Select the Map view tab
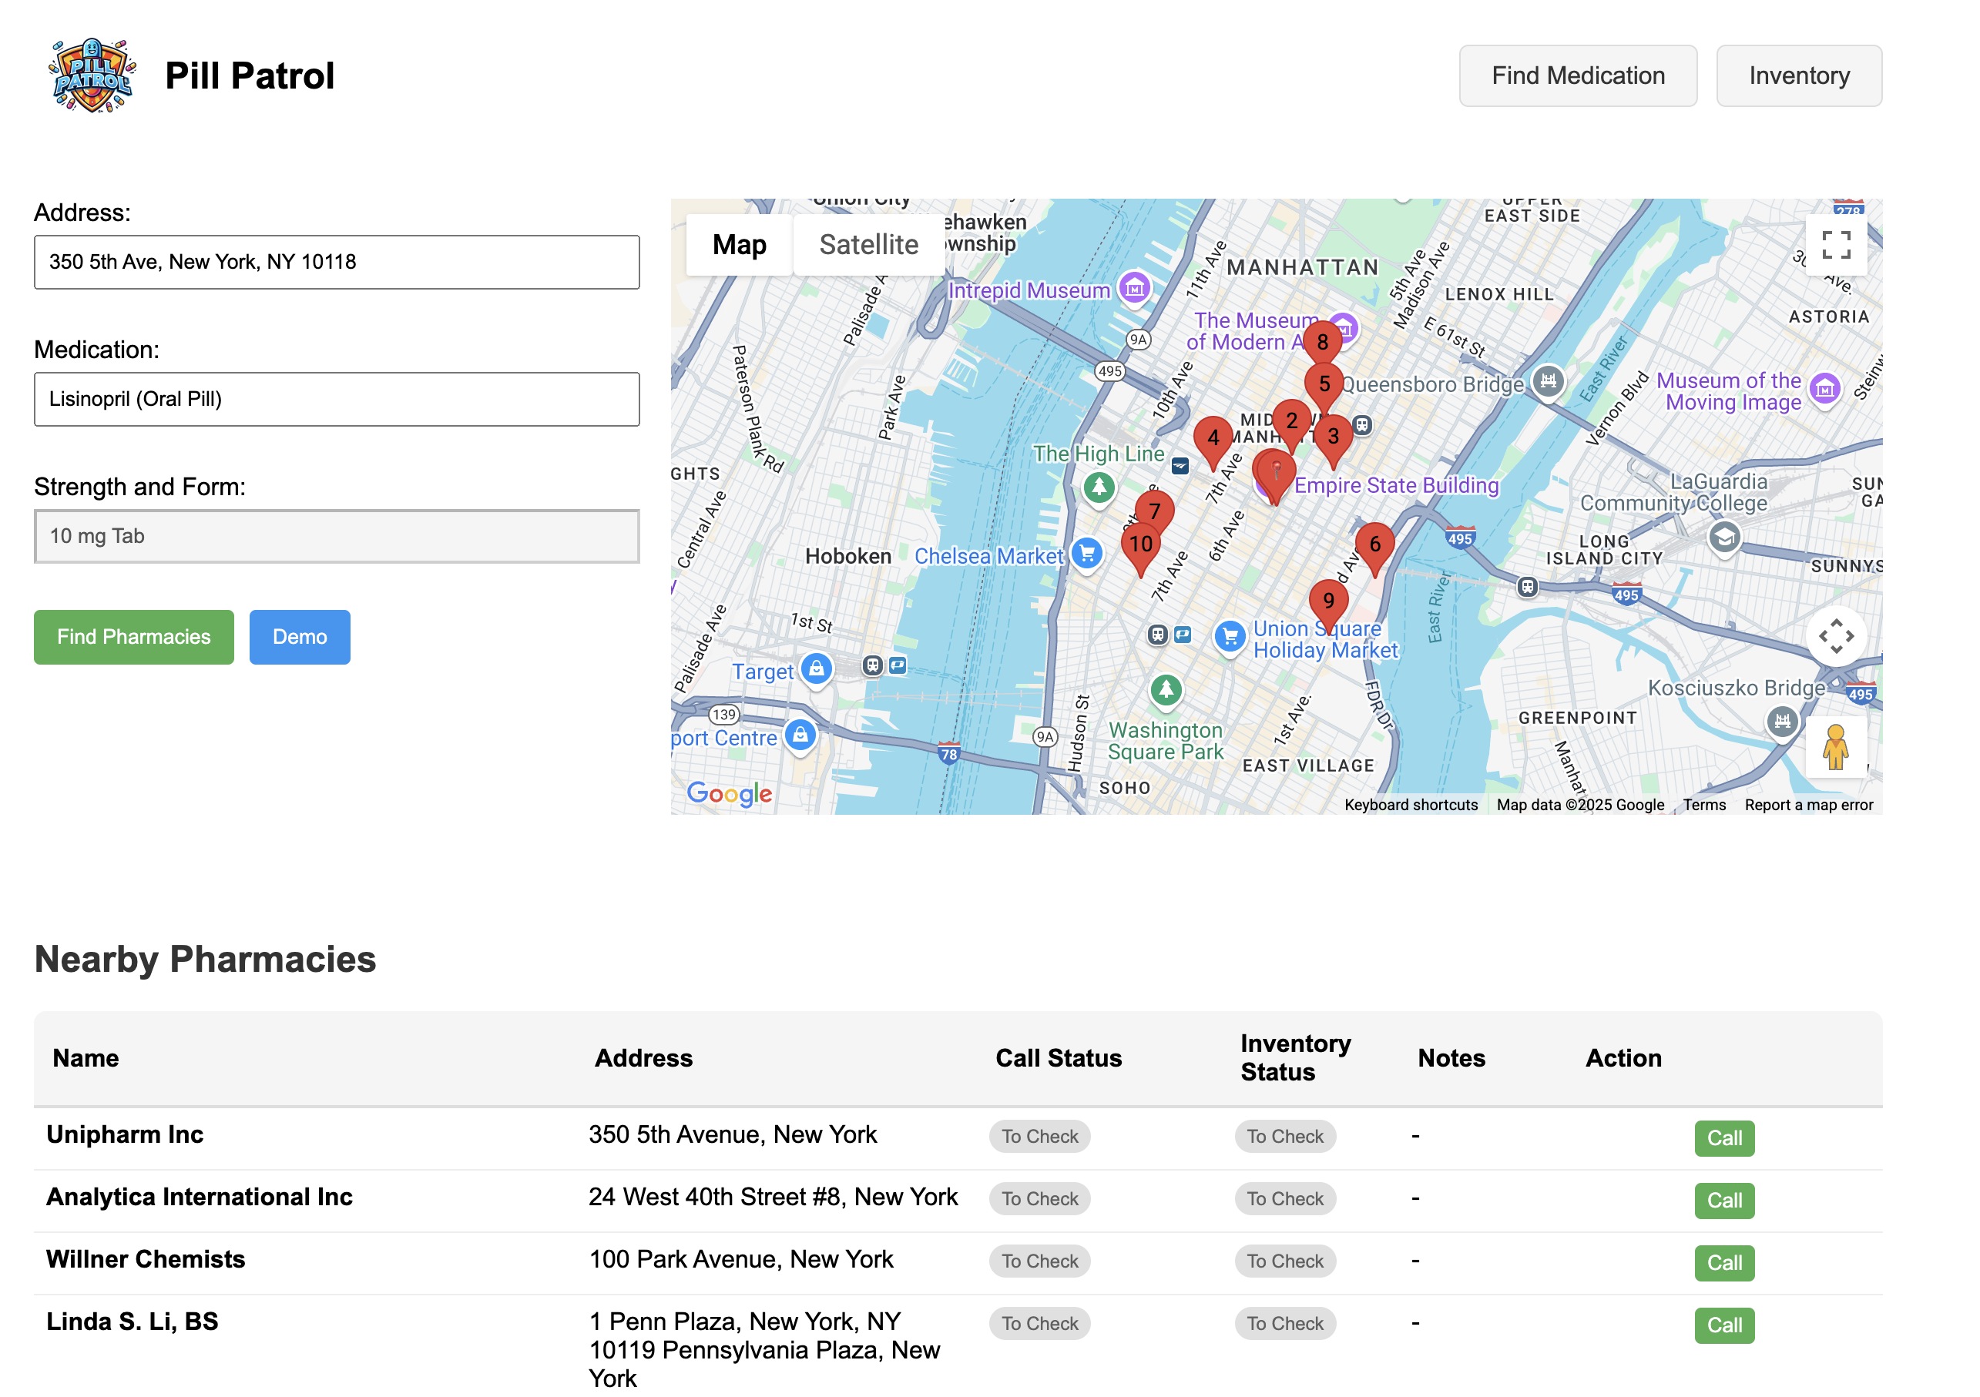Viewport: 1980px width, 1397px height. [x=739, y=245]
